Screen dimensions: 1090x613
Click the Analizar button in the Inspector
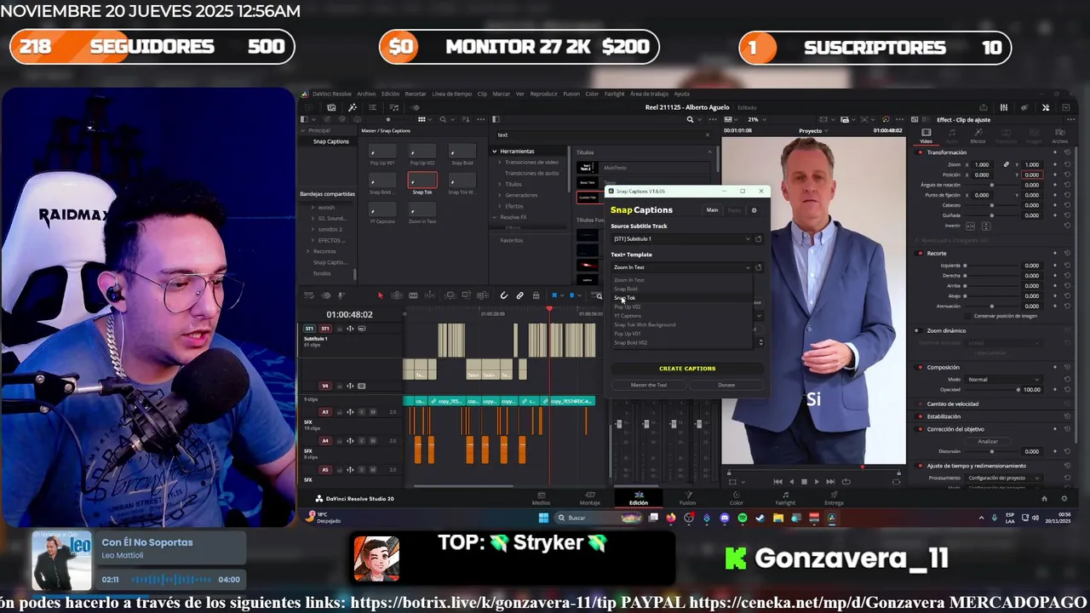click(988, 441)
